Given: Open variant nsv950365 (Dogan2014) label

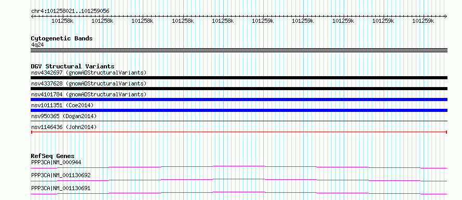Looking at the screenshot, I should point(64,116).
